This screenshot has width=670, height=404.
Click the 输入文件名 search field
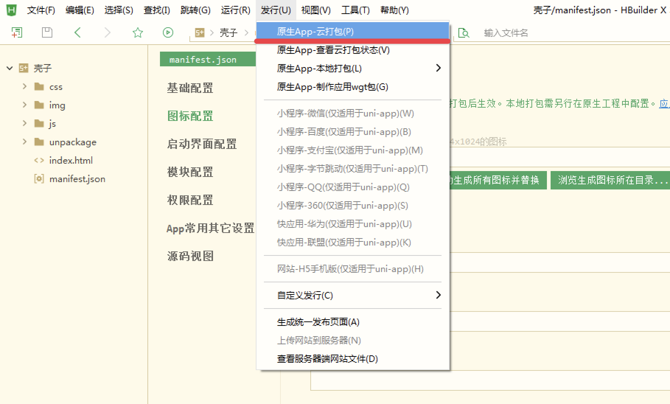pos(506,33)
